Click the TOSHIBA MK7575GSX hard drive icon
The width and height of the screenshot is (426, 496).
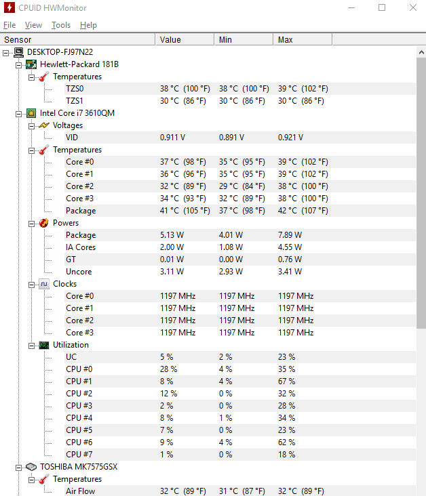point(31,467)
